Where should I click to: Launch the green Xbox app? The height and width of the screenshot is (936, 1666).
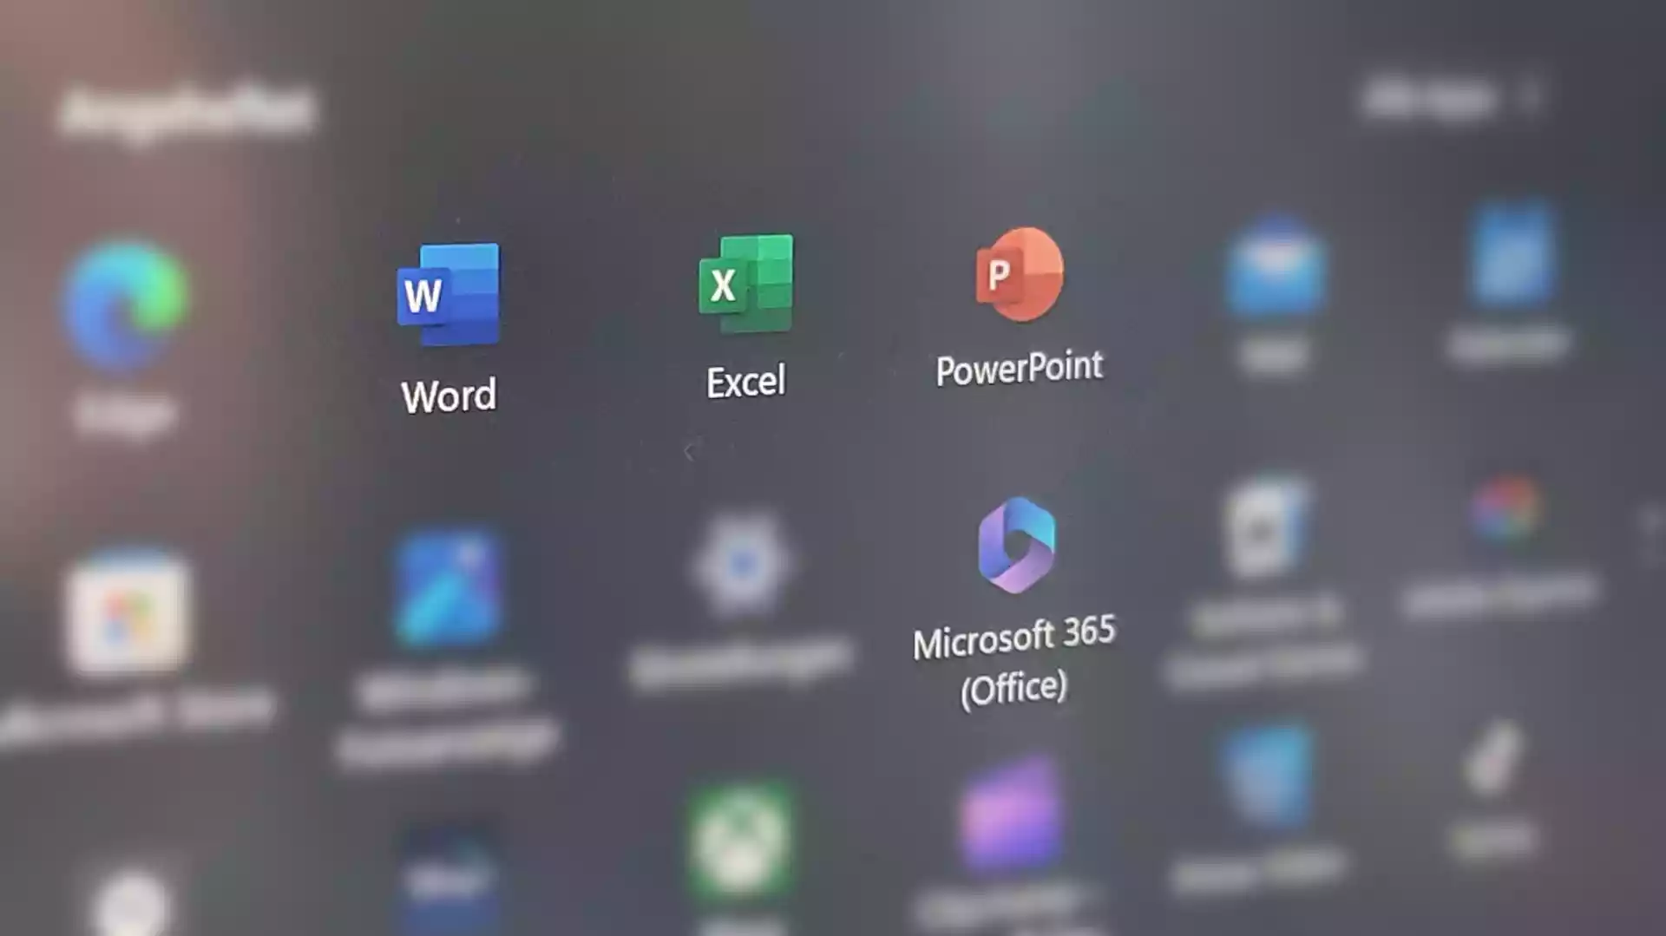740,840
